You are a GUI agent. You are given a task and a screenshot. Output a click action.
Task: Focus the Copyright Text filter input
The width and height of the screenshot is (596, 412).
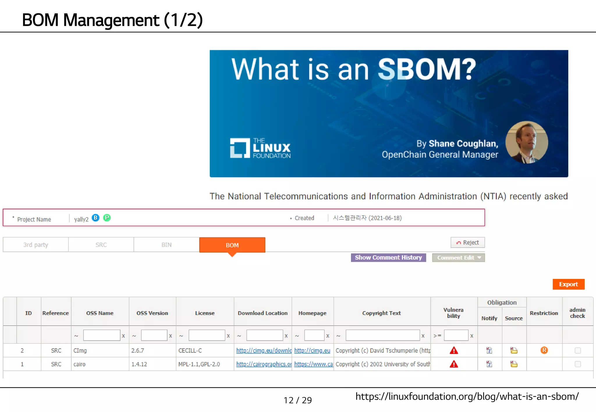tap(383, 335)
